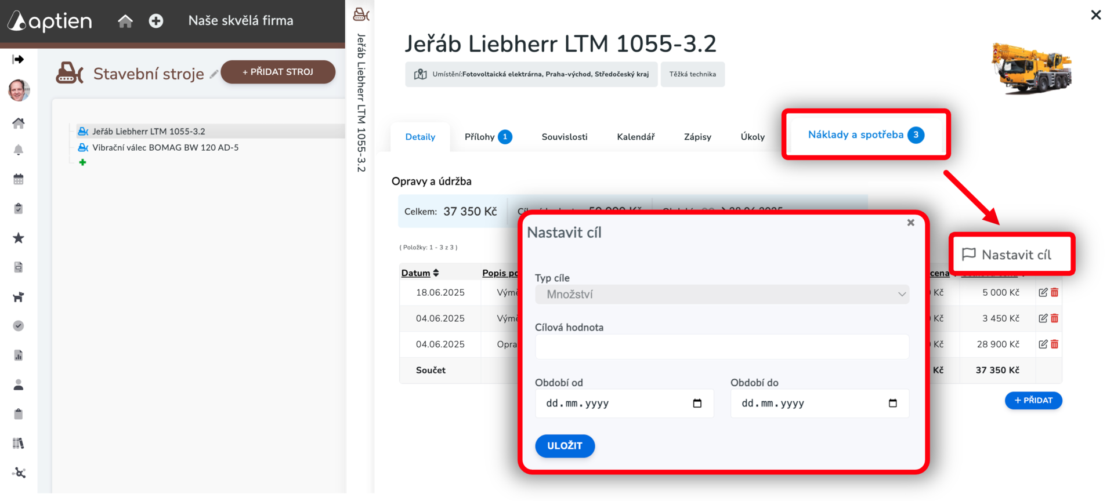Open the Typ cíle dropdown

tap(722, 294)
